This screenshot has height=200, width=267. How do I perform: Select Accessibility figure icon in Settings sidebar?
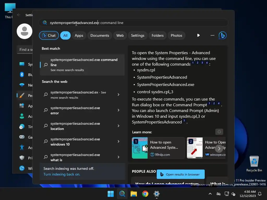[22, 147]
